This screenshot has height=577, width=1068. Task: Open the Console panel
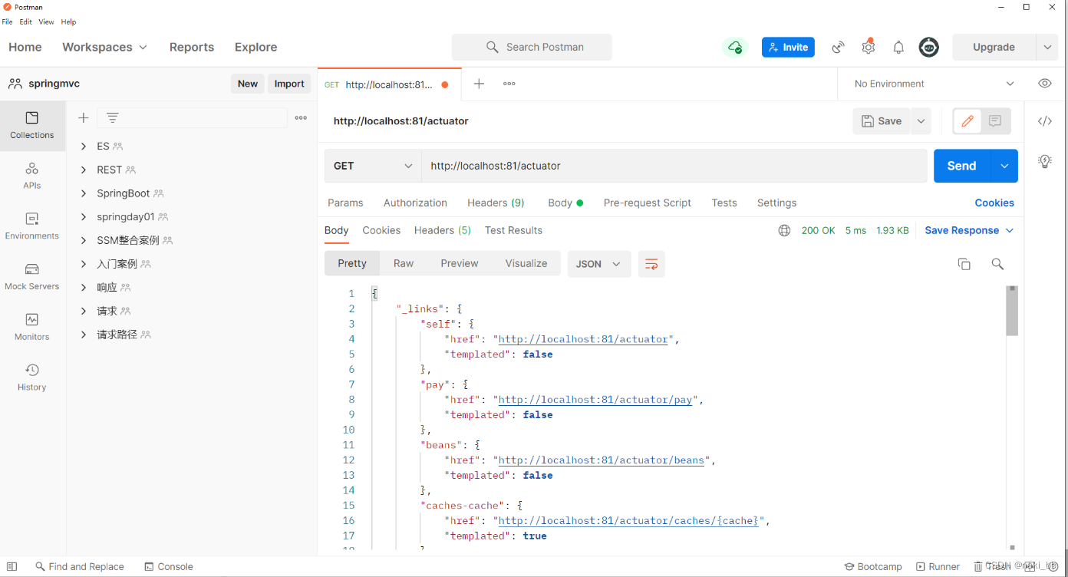(x=169, y=566)
